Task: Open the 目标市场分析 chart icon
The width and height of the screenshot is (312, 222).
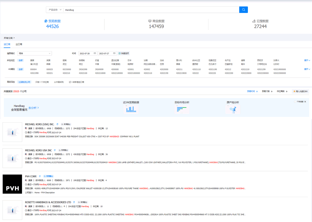Action: [182, 109]
